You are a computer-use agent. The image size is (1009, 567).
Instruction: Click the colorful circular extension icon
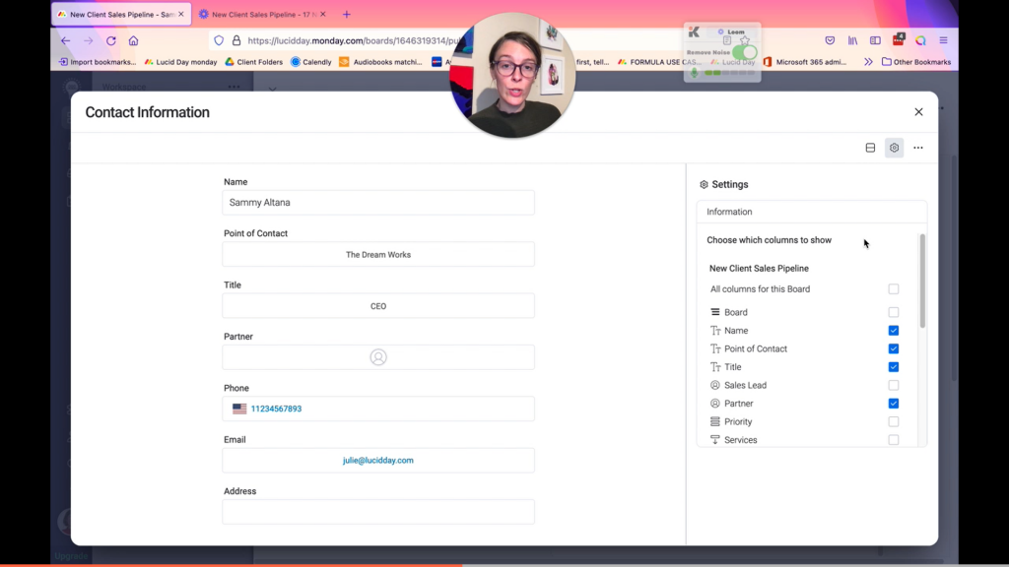921,40
